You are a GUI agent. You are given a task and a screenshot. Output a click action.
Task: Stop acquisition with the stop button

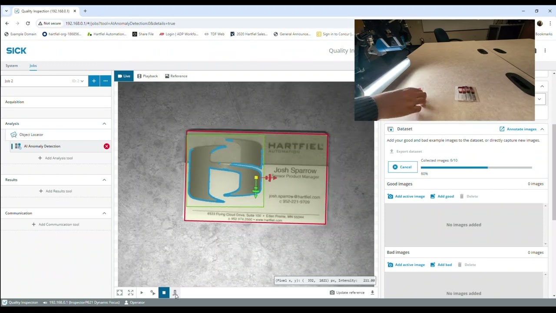[164, 293]
